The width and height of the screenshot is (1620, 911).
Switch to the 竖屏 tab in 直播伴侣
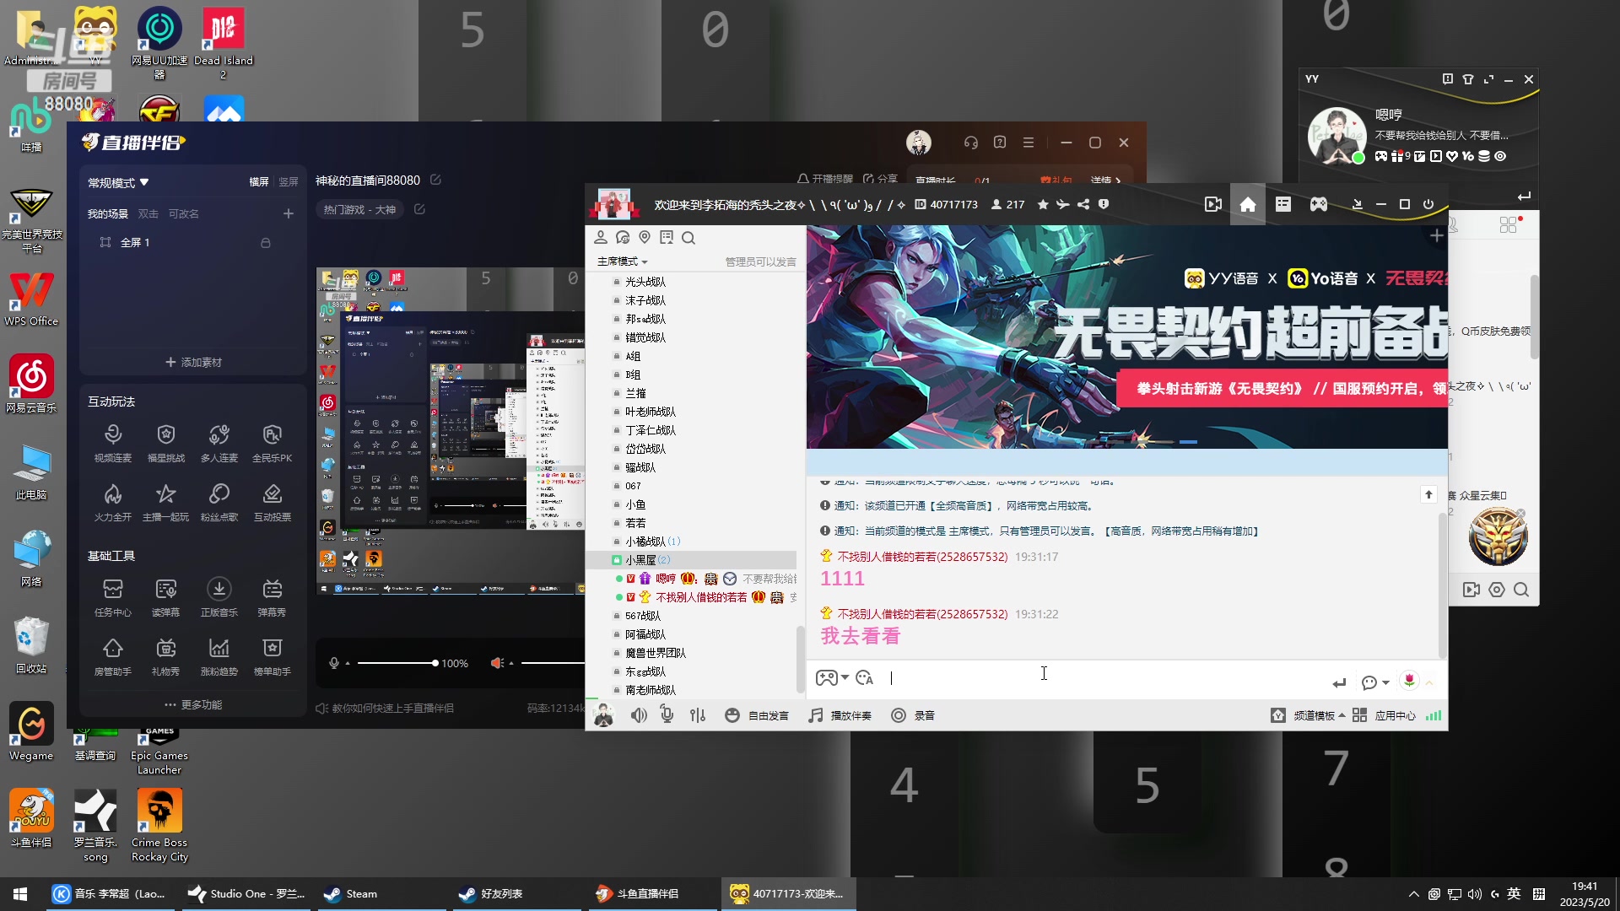click(x=288, y=181)
